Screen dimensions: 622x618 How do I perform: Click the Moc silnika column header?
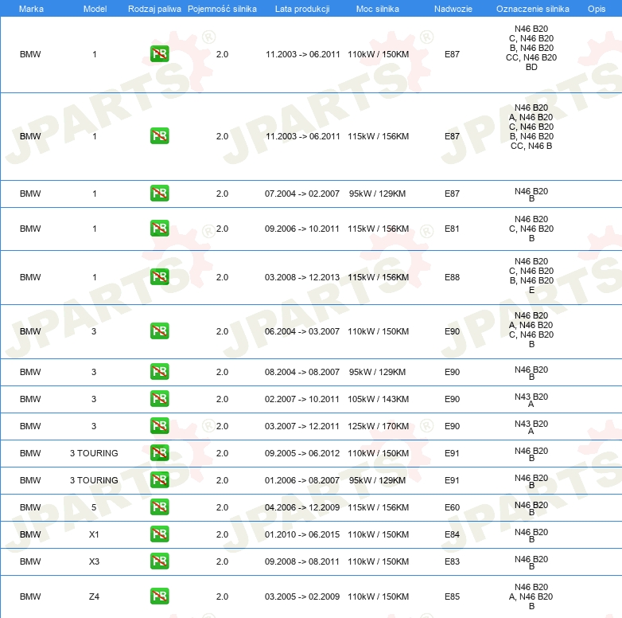378,9
